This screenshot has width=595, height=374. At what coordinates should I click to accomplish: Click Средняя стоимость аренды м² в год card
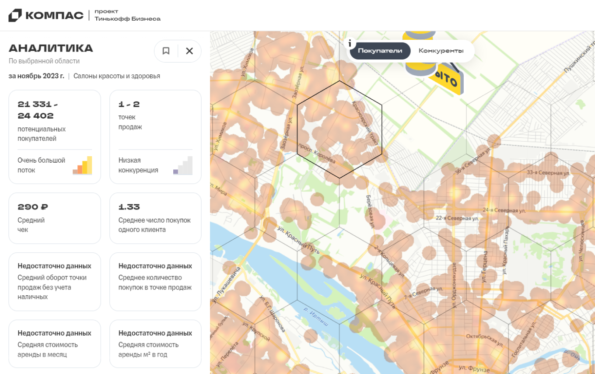(155, 344)
